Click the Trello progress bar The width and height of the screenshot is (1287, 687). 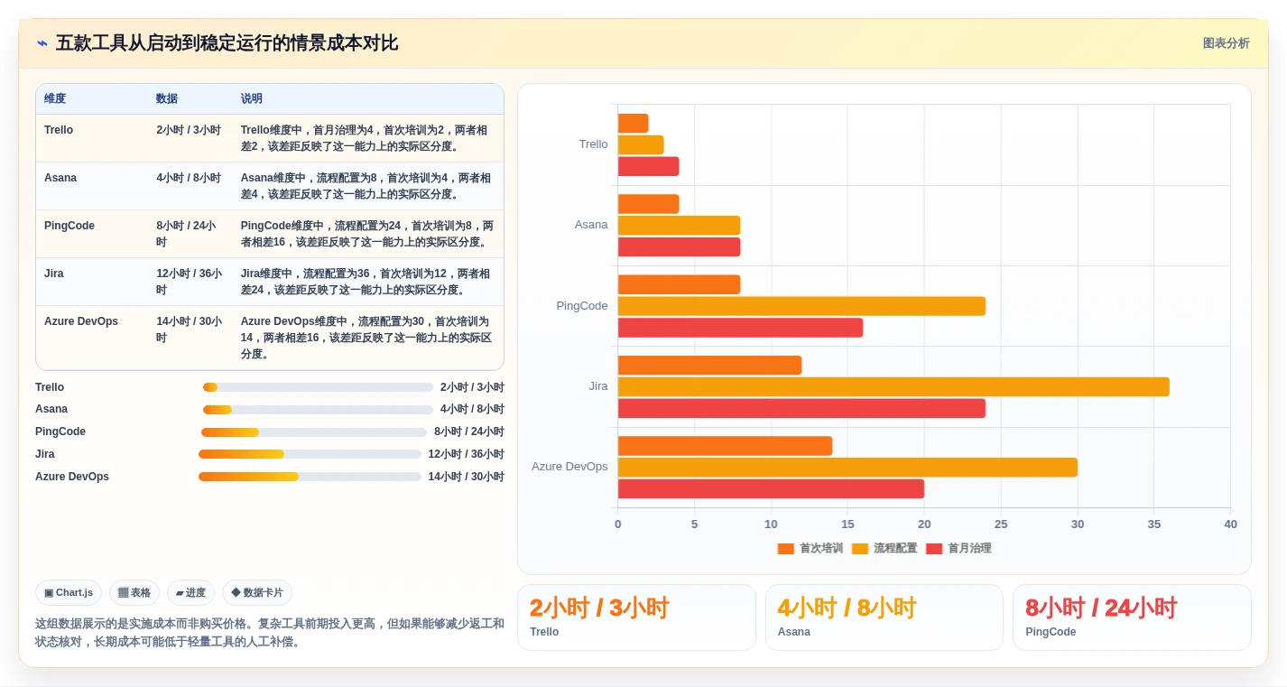coord(319,387)
